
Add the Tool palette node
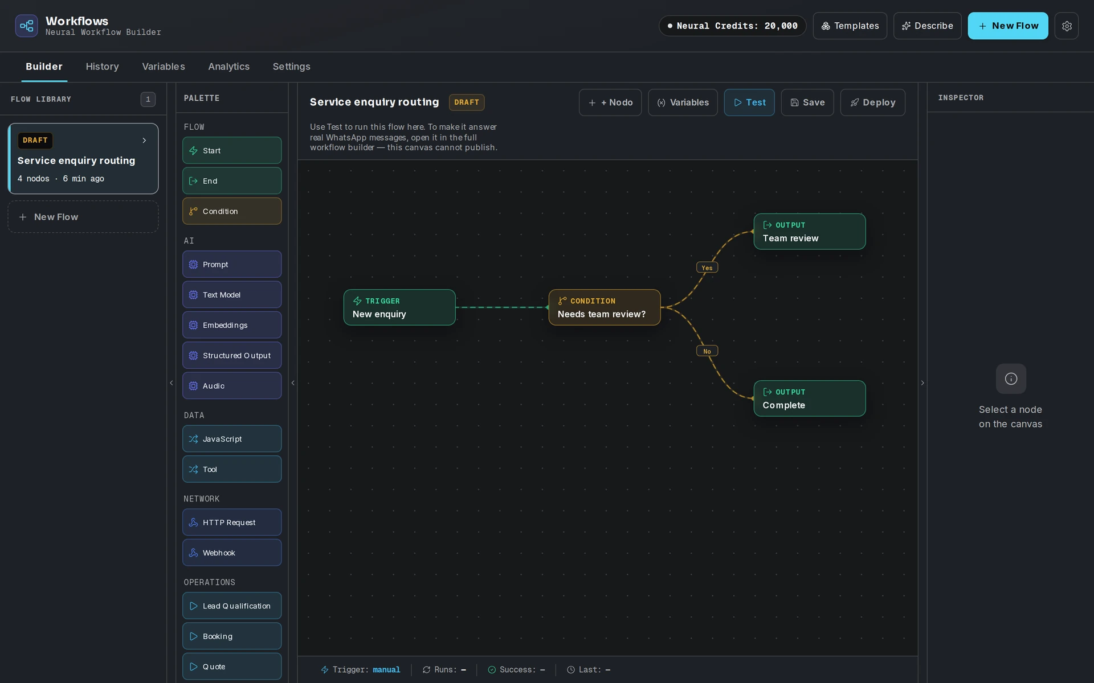click(232, 469)
